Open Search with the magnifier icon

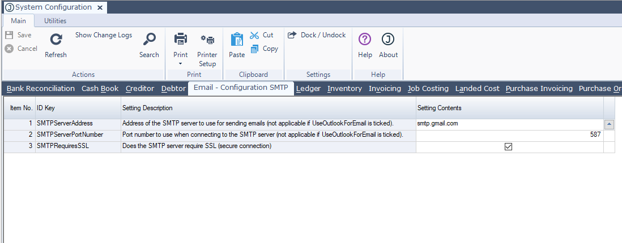click(x=149, y=40)
